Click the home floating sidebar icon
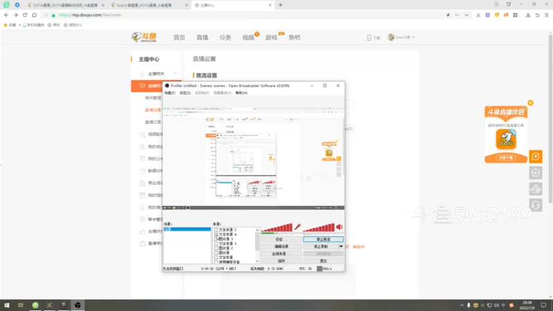Image resolution: width=553 pixels, height=311 pixels. pos(535,173)
